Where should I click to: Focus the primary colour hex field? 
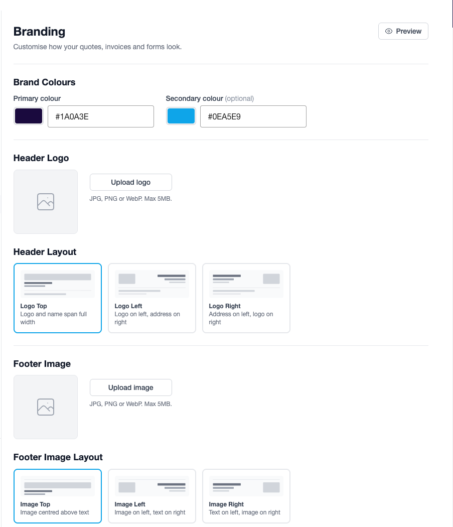tap(101, 116)
